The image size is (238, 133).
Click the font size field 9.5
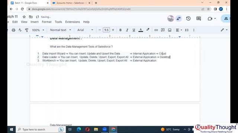pos(106,30)
